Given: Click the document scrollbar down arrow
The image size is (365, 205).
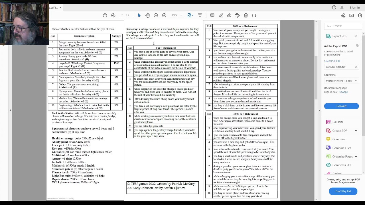Looking at the screenshot, I should click(316, 199).
